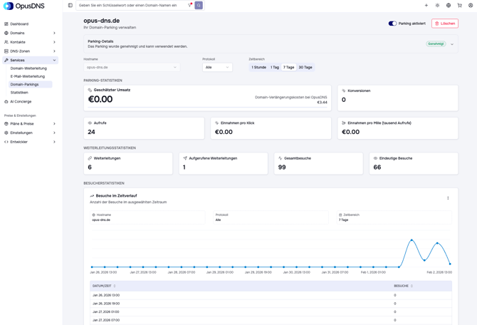Viewport: 477px width, 325px height.
Task: Click the opus-dns.de page heading
Action: tap(102, 21)
